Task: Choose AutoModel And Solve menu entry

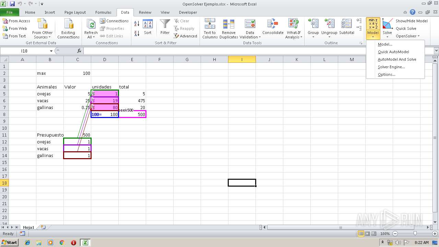Action: click(395, 59)
